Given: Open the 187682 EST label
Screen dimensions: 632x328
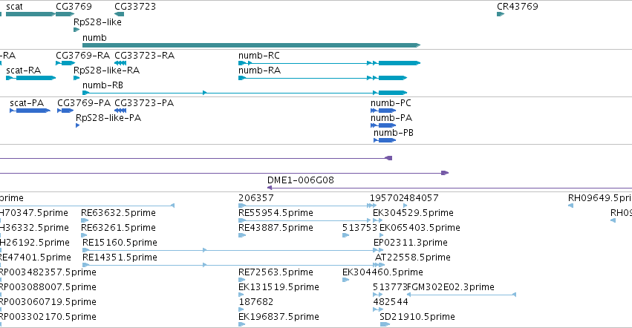Looking at the screenshot, I should point(256,302).
